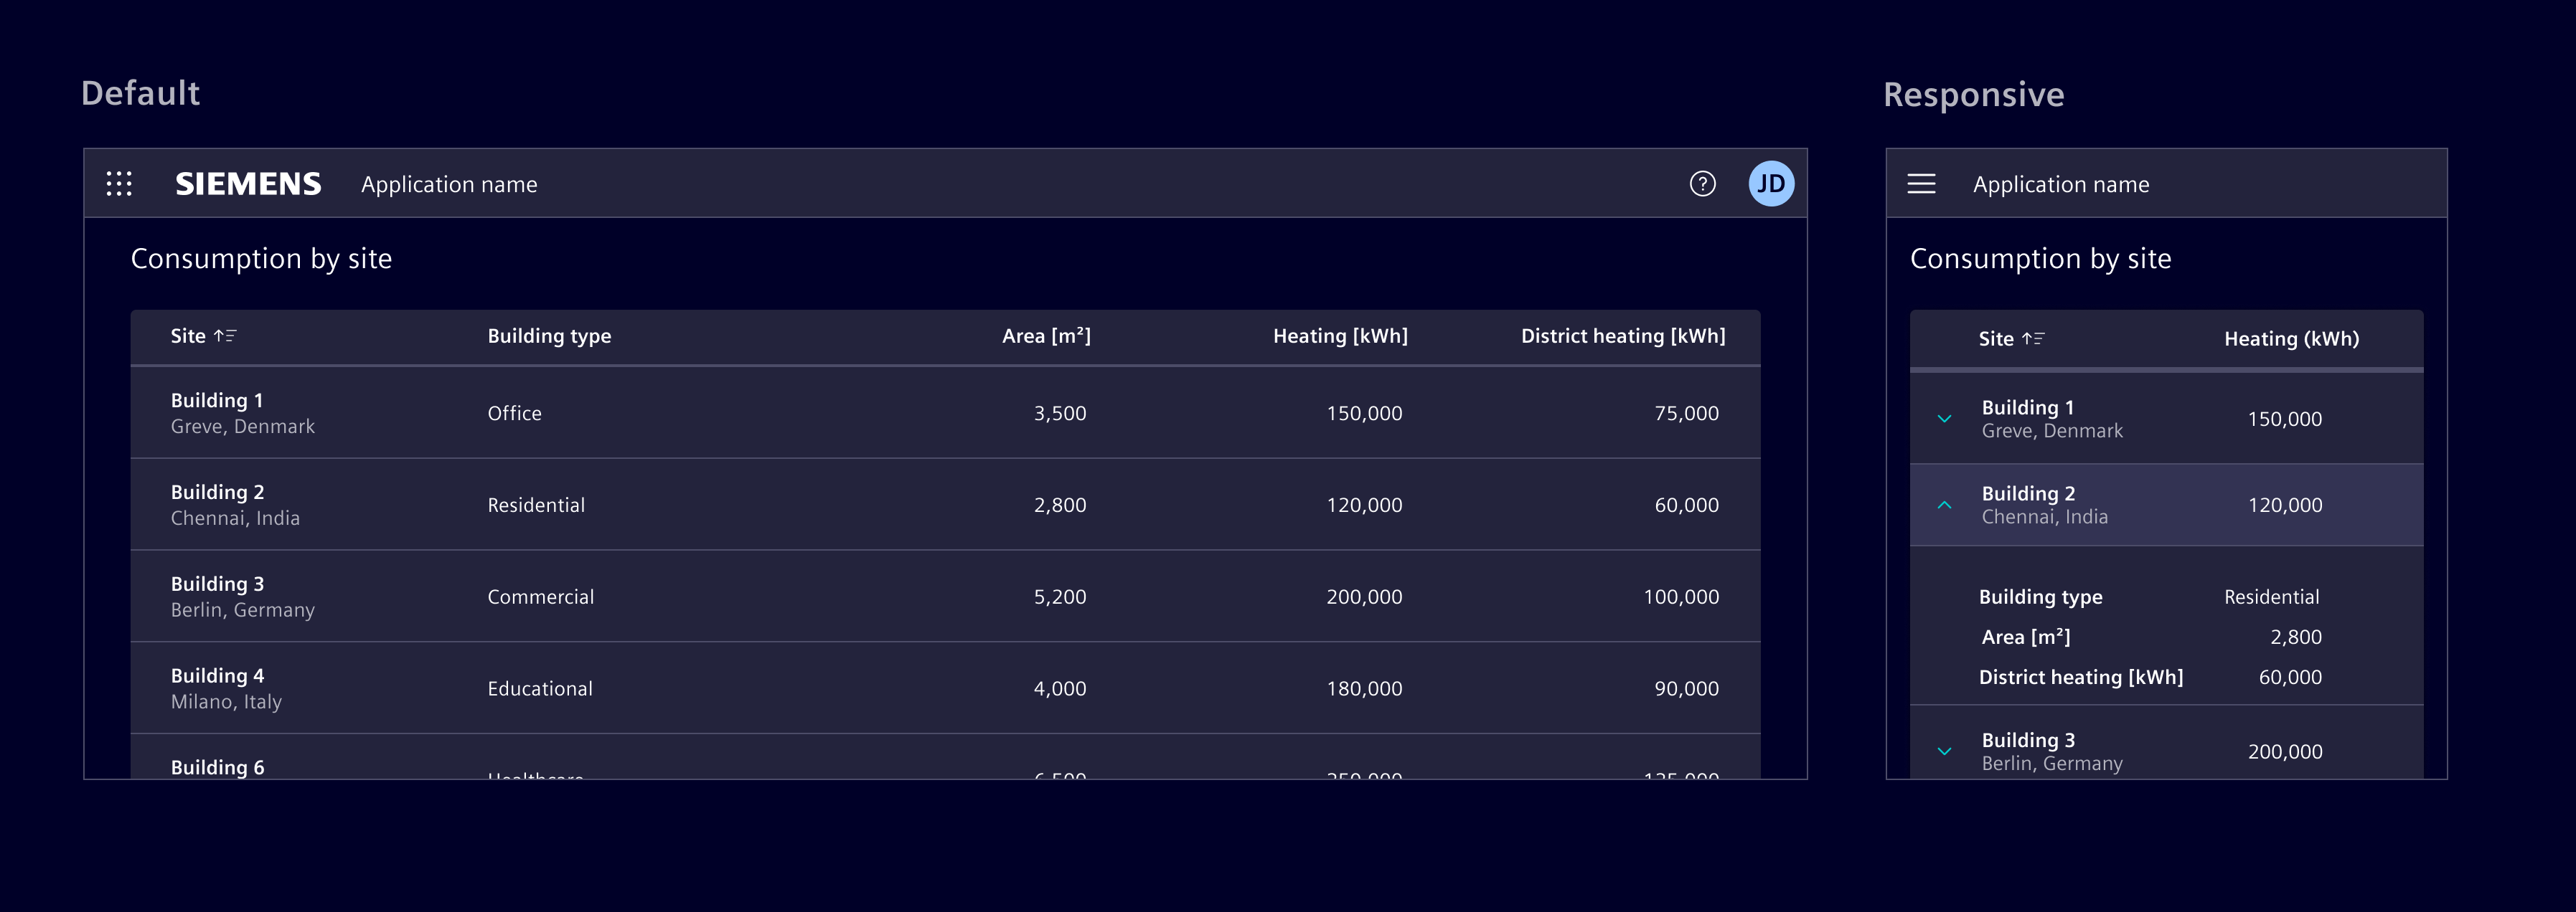
Task: Collapse the Building 2 expanded details
Action: 1945,505
